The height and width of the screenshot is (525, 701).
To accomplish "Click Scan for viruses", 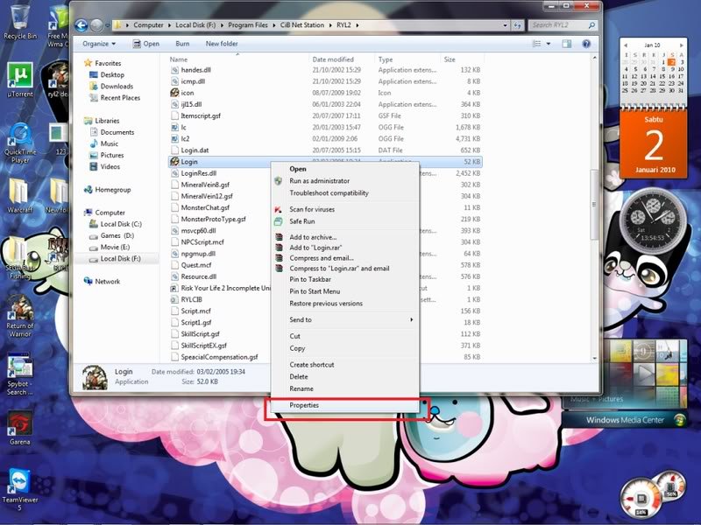I will 312,209.
